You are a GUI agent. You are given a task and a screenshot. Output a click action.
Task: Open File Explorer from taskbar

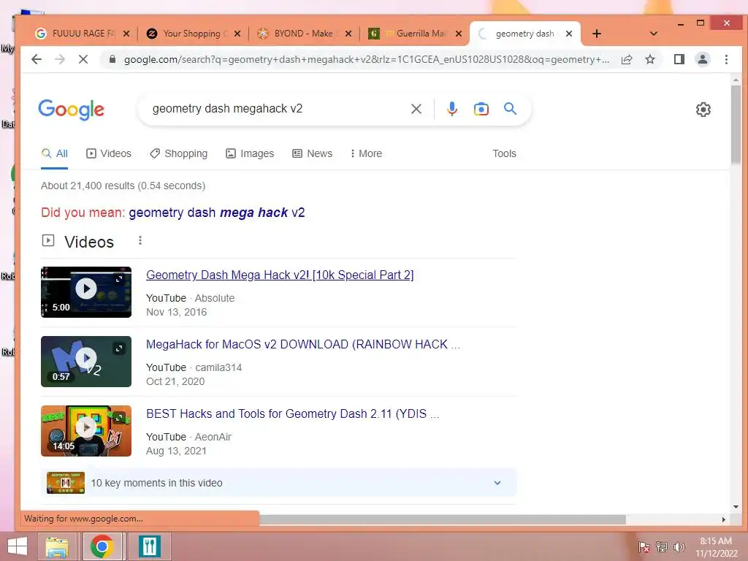[x=57, y=546]
